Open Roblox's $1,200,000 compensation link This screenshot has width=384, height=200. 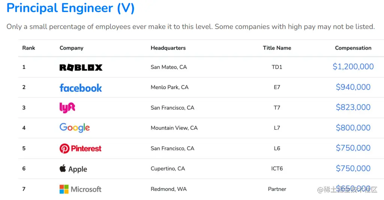(x=353, y=67)
